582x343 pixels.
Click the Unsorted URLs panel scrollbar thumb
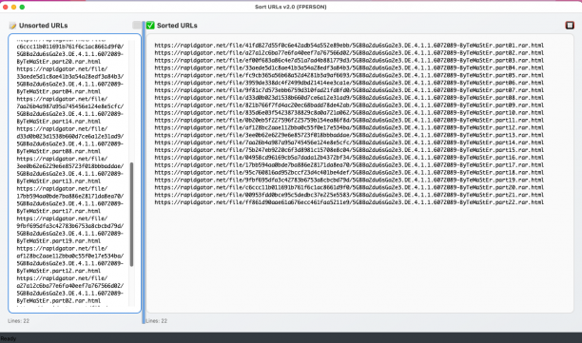pos(131,215)
